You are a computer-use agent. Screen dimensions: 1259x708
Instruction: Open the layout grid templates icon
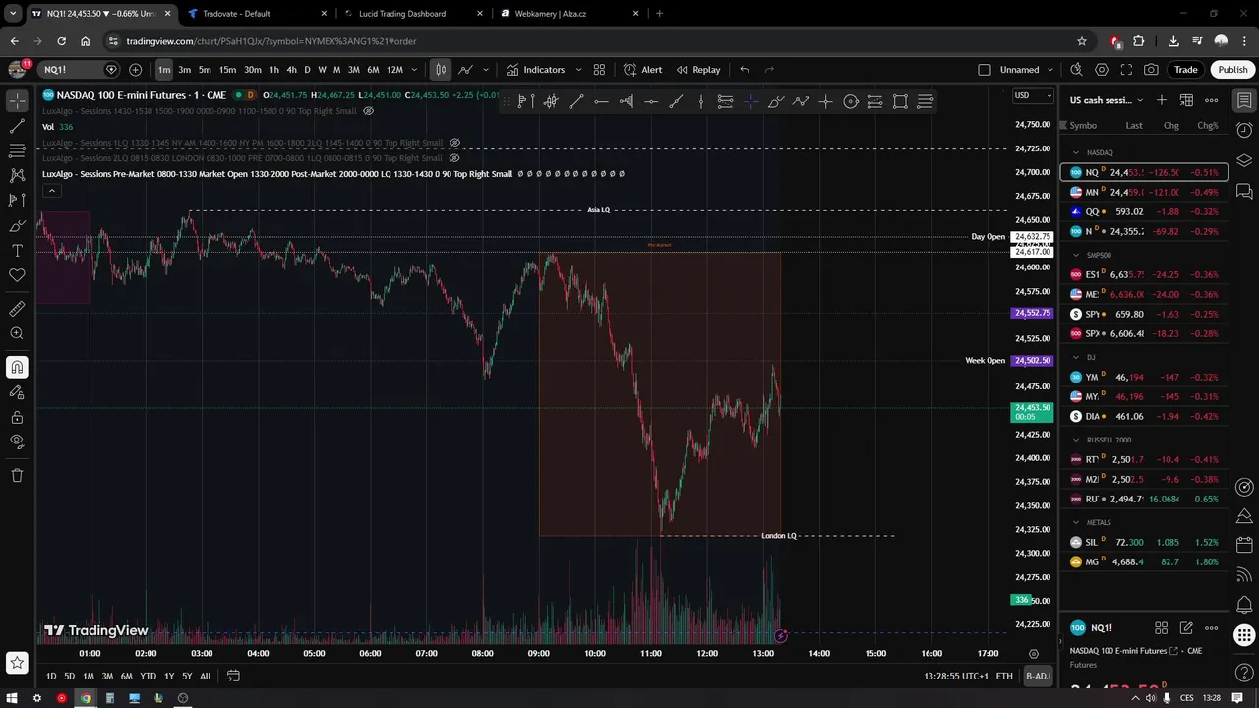click(599, 70)
